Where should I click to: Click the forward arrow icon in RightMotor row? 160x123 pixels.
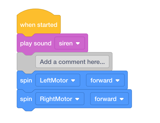122,99
